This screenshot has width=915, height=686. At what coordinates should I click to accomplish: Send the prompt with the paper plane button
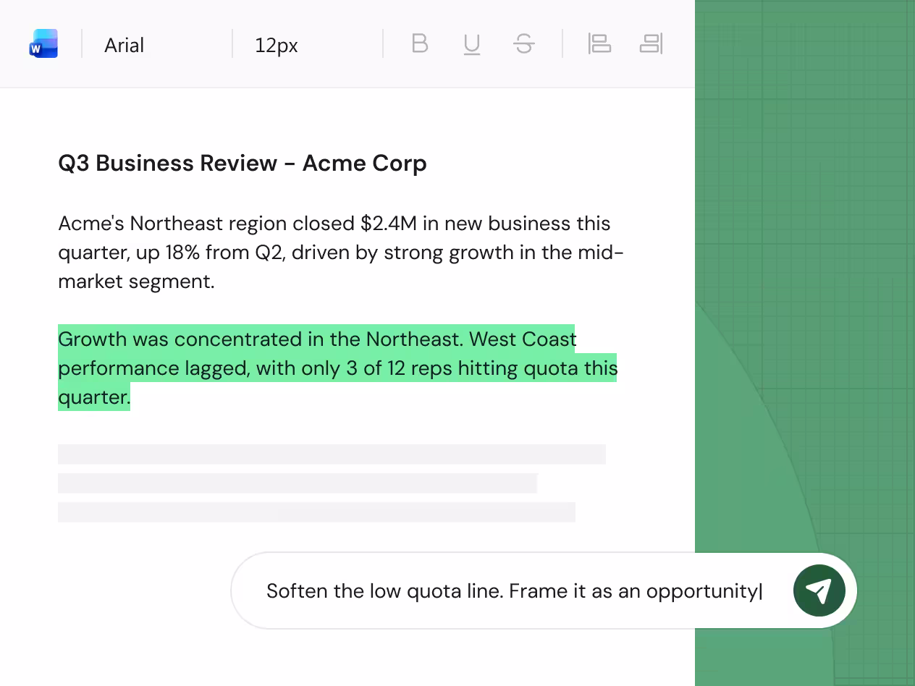point(819,591)
